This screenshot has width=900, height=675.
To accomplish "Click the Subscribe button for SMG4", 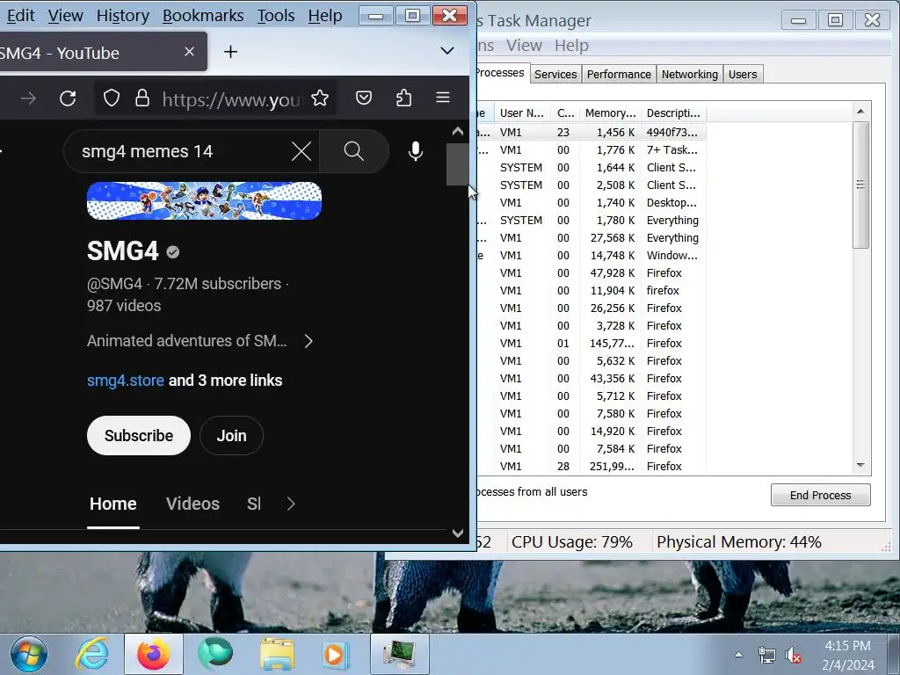I will 138,436.
